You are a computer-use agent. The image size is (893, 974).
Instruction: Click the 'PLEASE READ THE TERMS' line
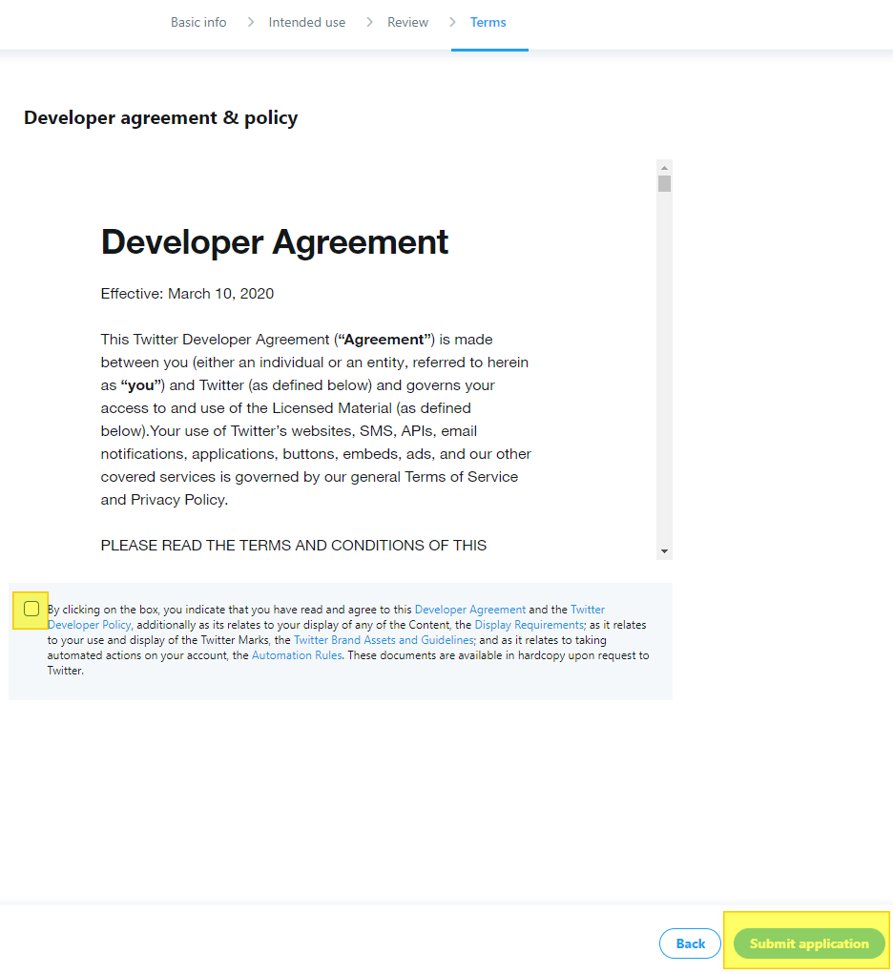click(293, 546)
